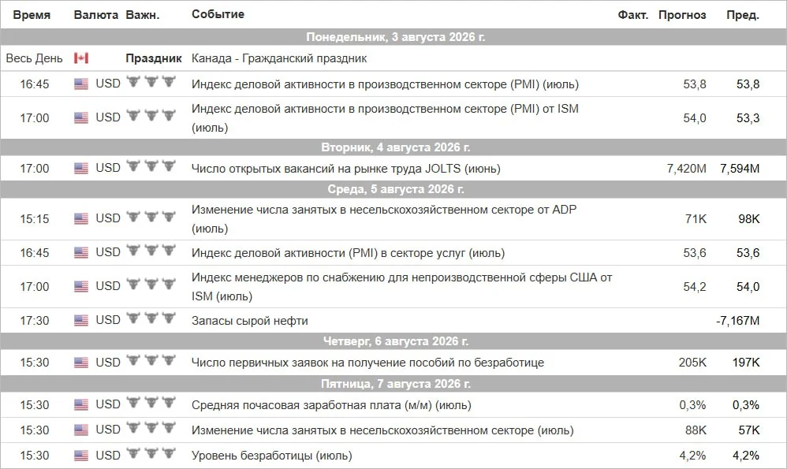Click the Canada flag icon

tap(80, 58)
